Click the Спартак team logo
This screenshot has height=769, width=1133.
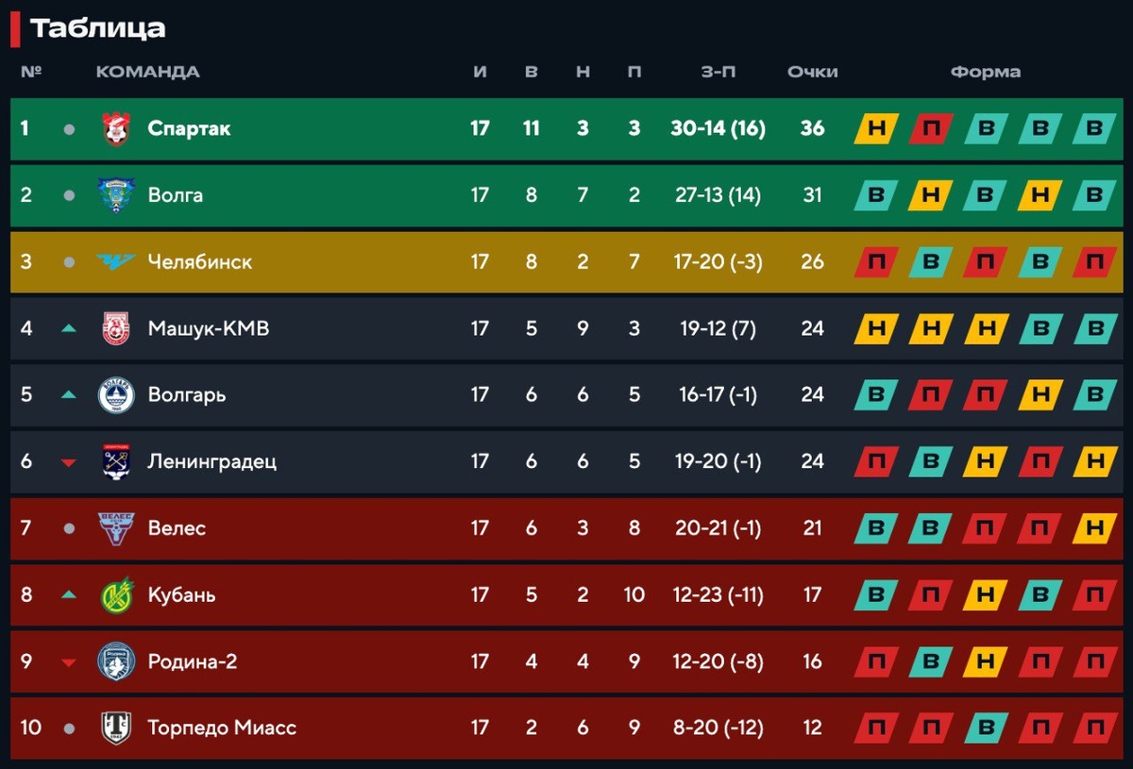(116, 128)
